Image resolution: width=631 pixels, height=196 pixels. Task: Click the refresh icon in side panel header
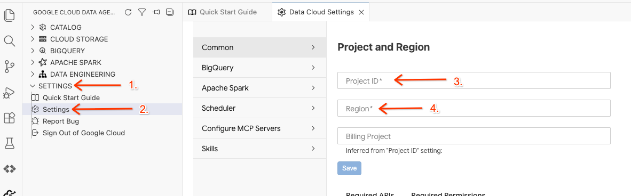point(128,12)
